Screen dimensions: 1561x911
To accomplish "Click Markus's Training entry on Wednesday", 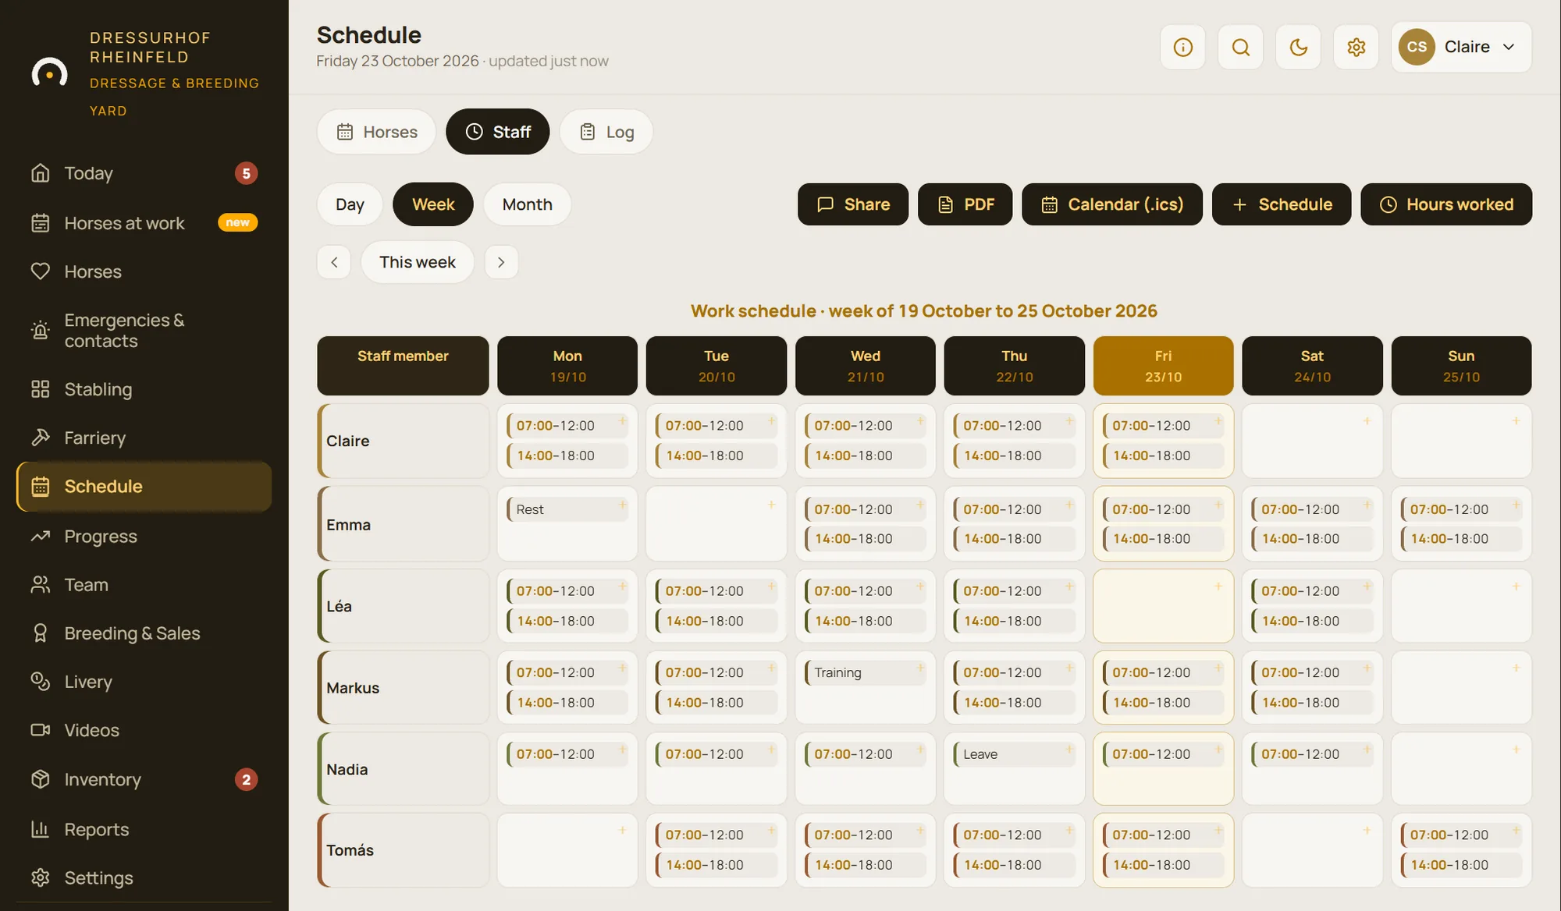I will (864, 672).
